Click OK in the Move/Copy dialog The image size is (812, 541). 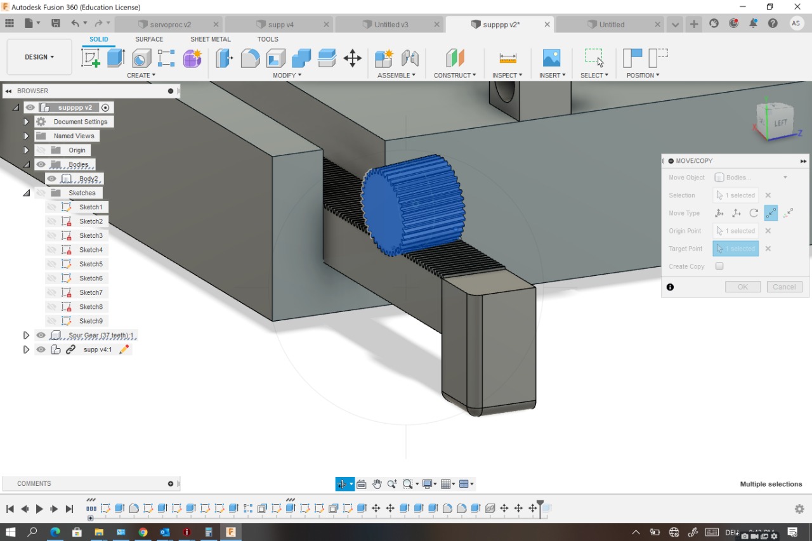[743, 287]
